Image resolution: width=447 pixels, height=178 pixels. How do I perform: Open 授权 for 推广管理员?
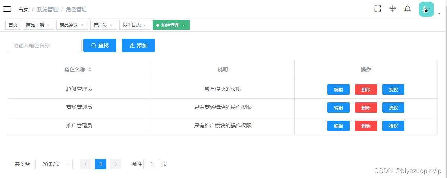(x=393, y=126)
